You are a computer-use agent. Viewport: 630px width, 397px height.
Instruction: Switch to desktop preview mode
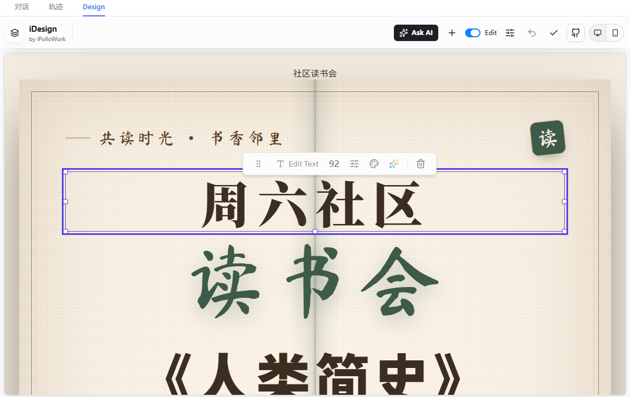[x=598, y=33]
